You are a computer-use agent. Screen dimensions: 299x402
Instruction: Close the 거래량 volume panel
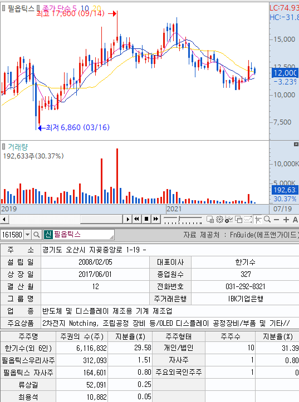coord(296,145)
